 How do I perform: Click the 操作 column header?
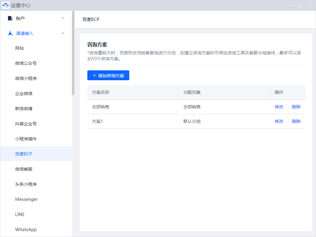[x=287, y=92]
